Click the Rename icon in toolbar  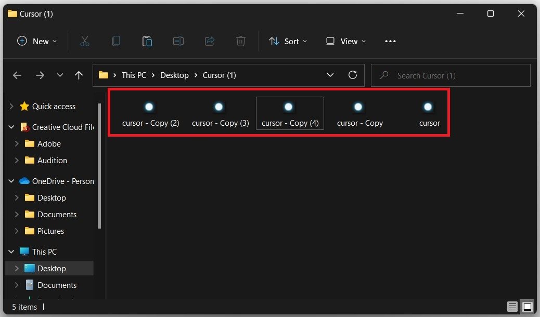point(178,41)
